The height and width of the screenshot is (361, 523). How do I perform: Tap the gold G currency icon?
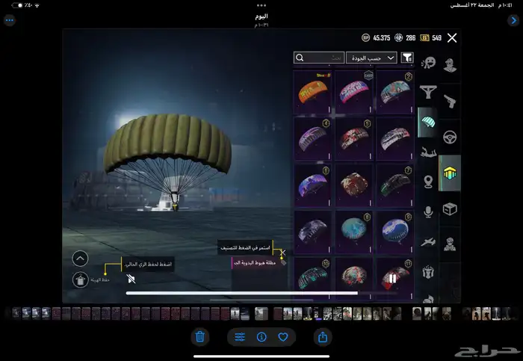coord(424,37)
